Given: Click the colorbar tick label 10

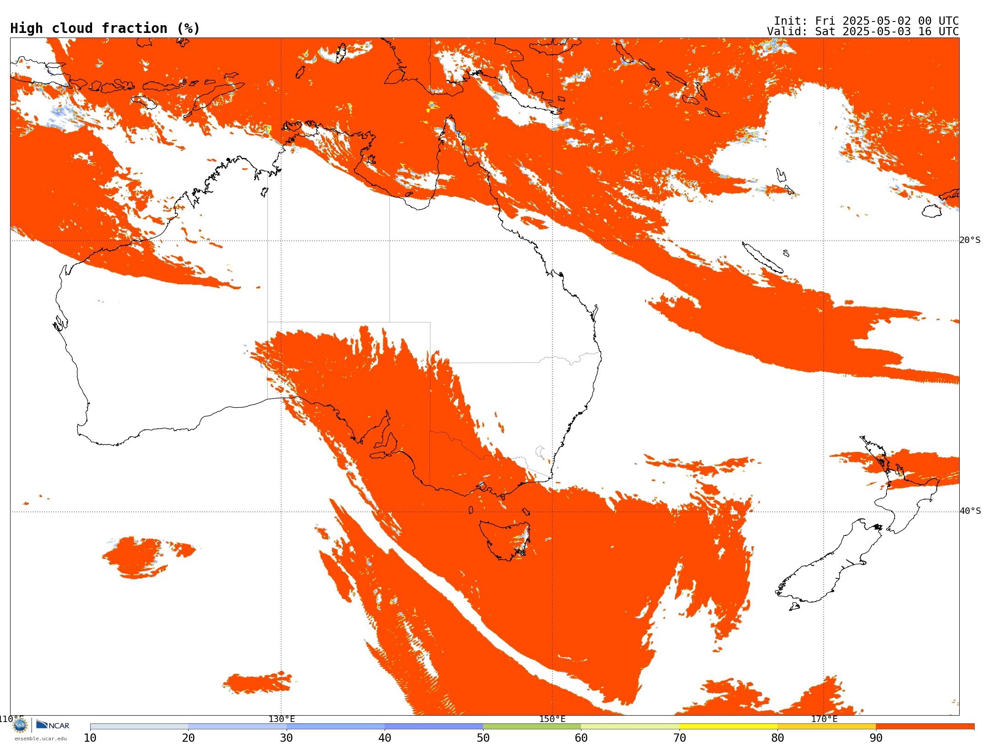Looking at the screenshot, I should [x=90, y=738].
